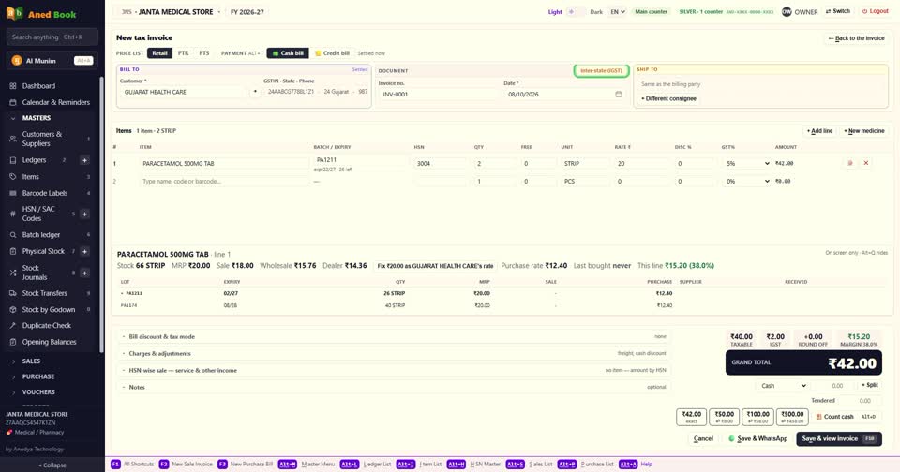Click the Cancel button
The height and width of the screenshot is (472, 900).
tap(703, 438)
